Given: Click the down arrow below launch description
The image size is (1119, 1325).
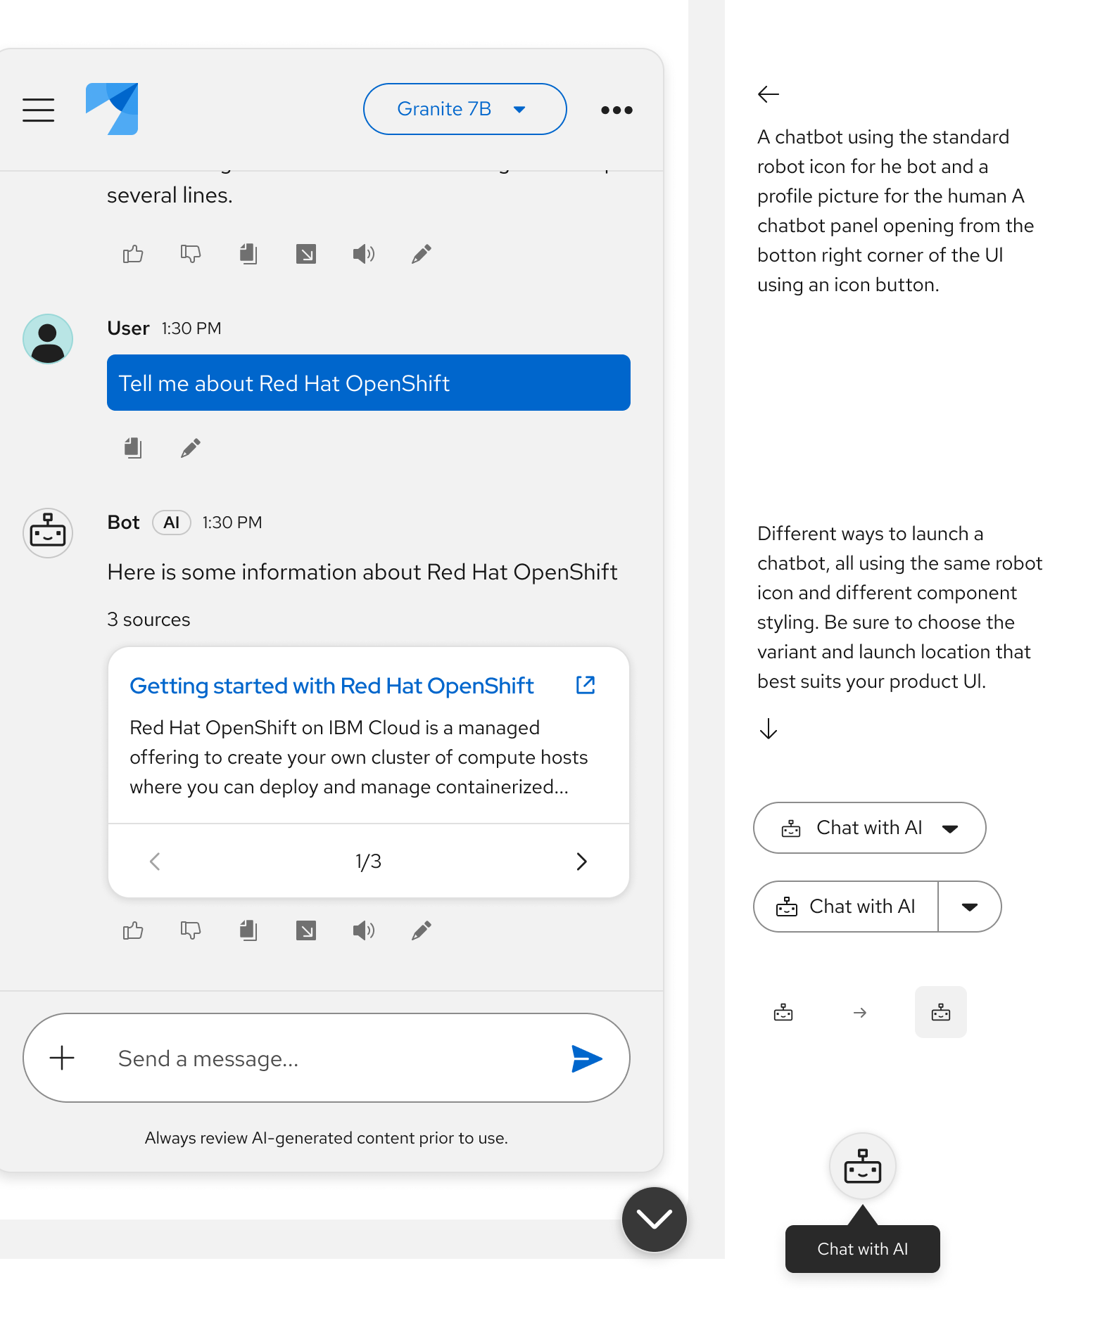Looking at the screenshot, I should click(x=769, y=729).
